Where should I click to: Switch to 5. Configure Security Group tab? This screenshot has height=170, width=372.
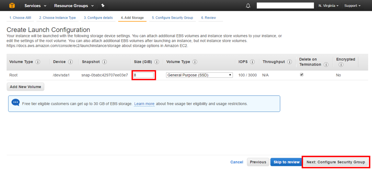point(172,18)
